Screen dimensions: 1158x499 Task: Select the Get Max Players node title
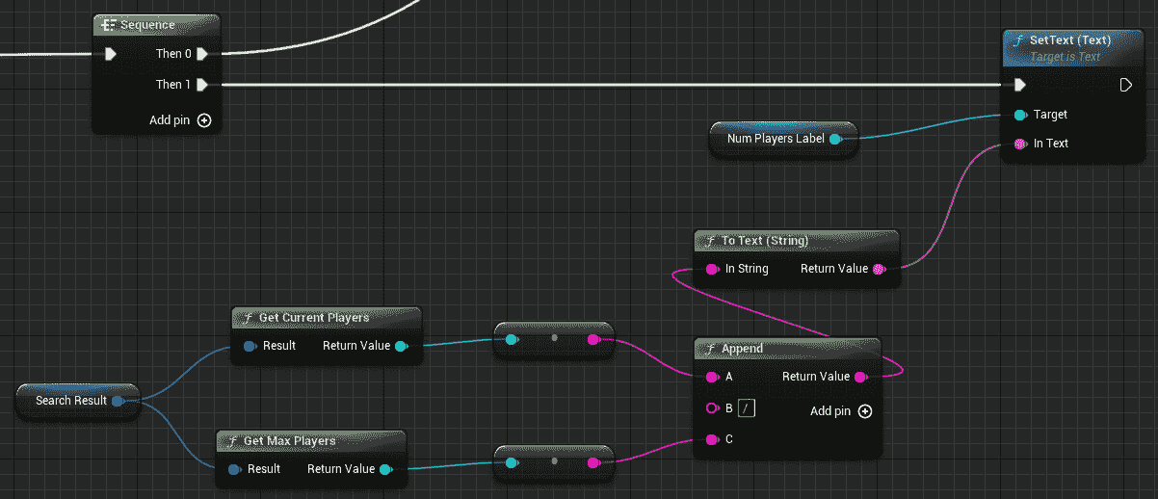tap(289, 440)
